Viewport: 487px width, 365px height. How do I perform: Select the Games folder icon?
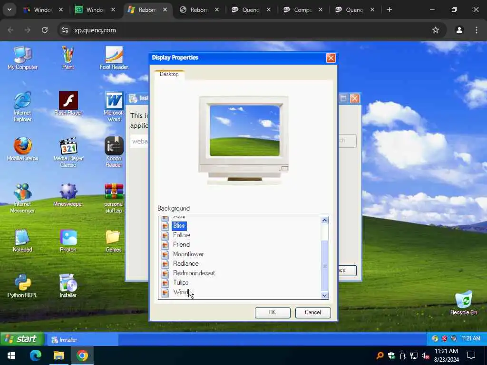click(114, 240)
